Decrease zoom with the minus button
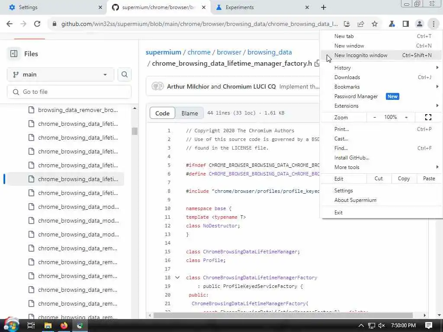Image resolution: width=443 pixels, height=332 pixels. tap(375, 117)
